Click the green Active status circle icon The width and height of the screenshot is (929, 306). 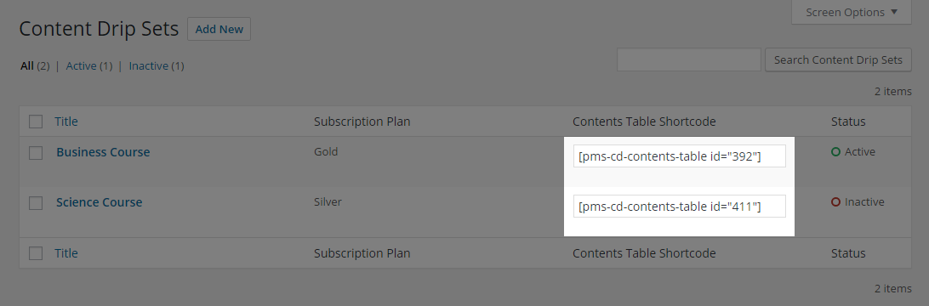[836, 152]
